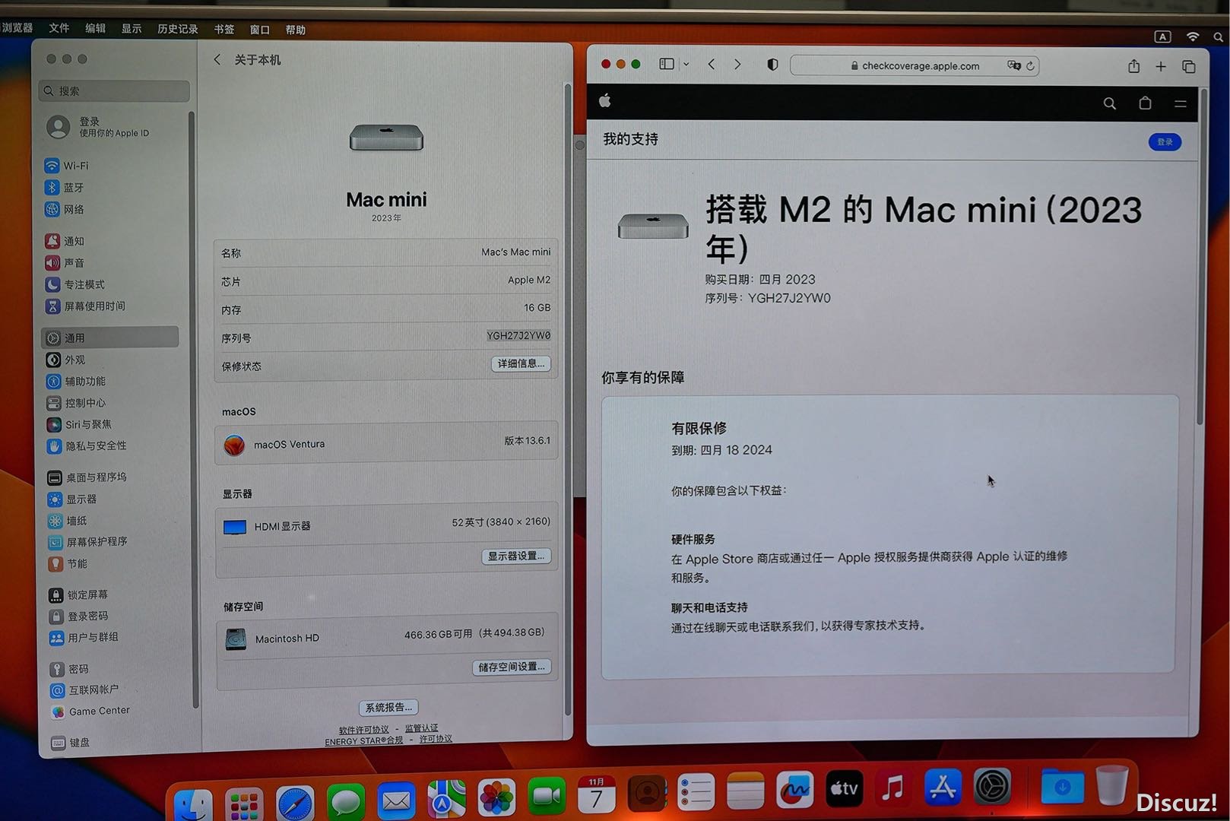Click Safari share icon

click(x=1133, y=66)
